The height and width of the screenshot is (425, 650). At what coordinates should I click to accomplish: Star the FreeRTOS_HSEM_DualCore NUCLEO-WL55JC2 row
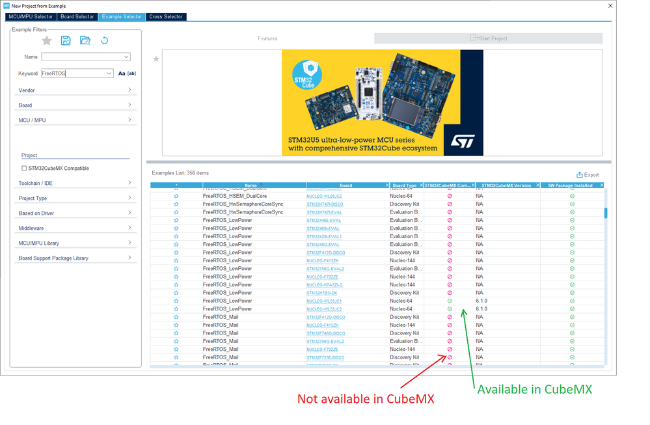tap(176, 196)
